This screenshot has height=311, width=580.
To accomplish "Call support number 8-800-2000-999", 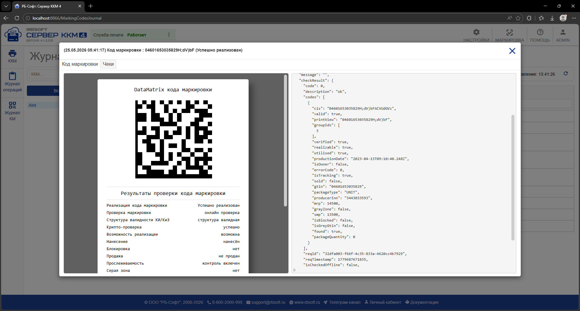I will 225,302.
